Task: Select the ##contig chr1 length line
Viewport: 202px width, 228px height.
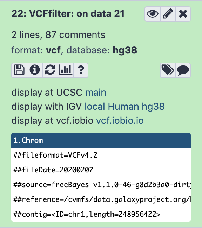Action: [x=101, y=214]
